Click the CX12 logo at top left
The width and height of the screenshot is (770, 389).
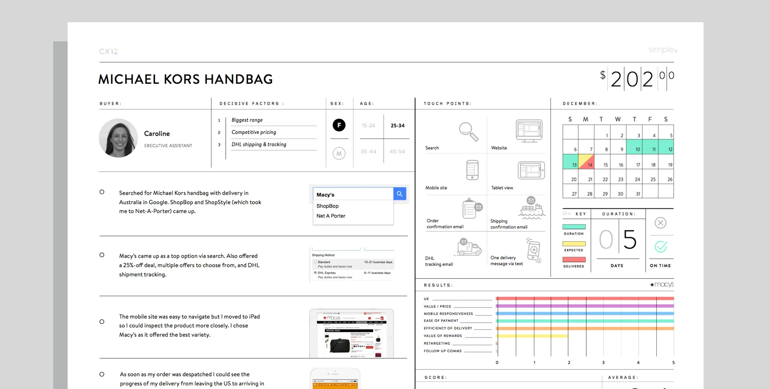coord(108,52)
